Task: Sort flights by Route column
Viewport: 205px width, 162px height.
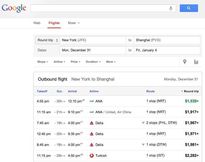Action: coord(150,91)
